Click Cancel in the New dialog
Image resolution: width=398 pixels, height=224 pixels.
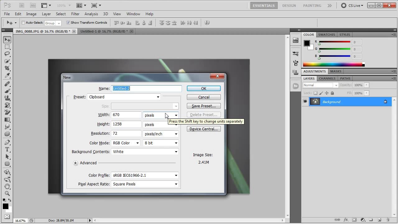(204, 97)
